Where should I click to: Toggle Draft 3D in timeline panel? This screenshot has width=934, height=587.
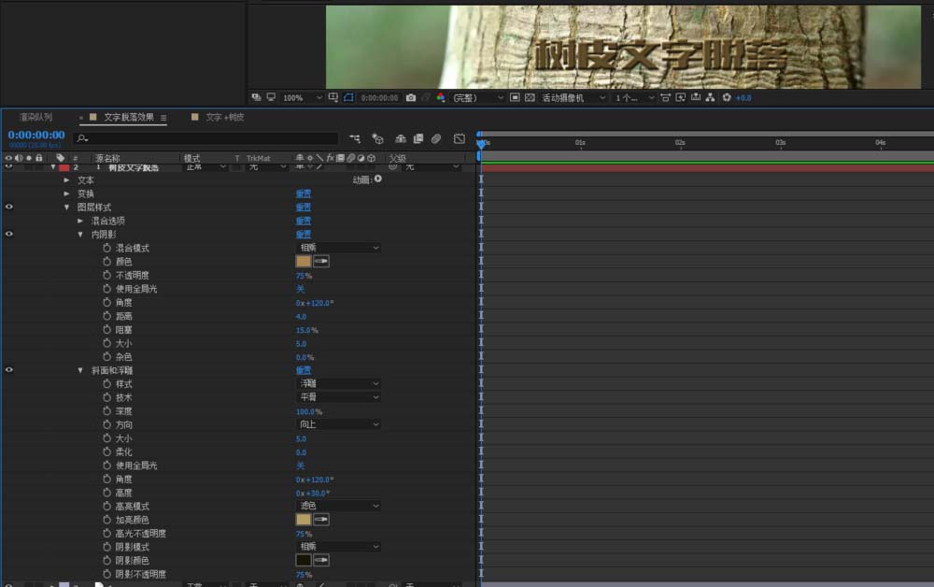377,139
